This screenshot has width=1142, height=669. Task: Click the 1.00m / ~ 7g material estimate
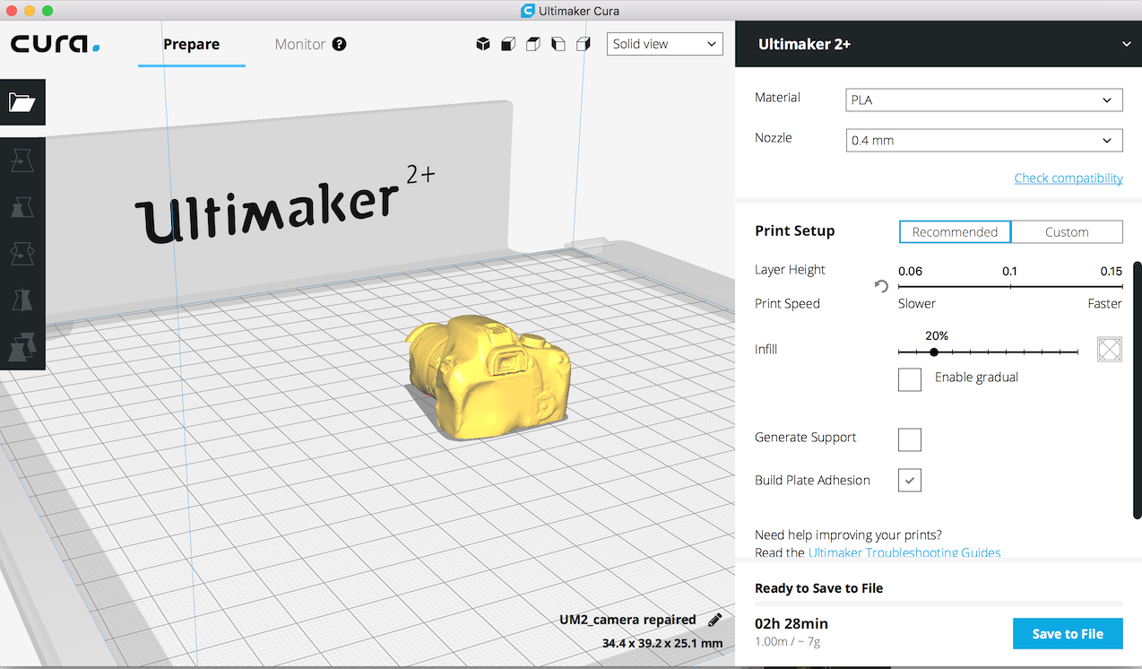click(788, 643)
